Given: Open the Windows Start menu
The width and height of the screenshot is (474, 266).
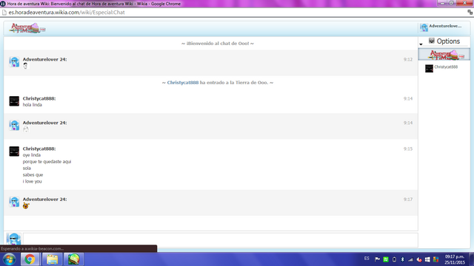Looking at the screenshot, I should point(10,259).
